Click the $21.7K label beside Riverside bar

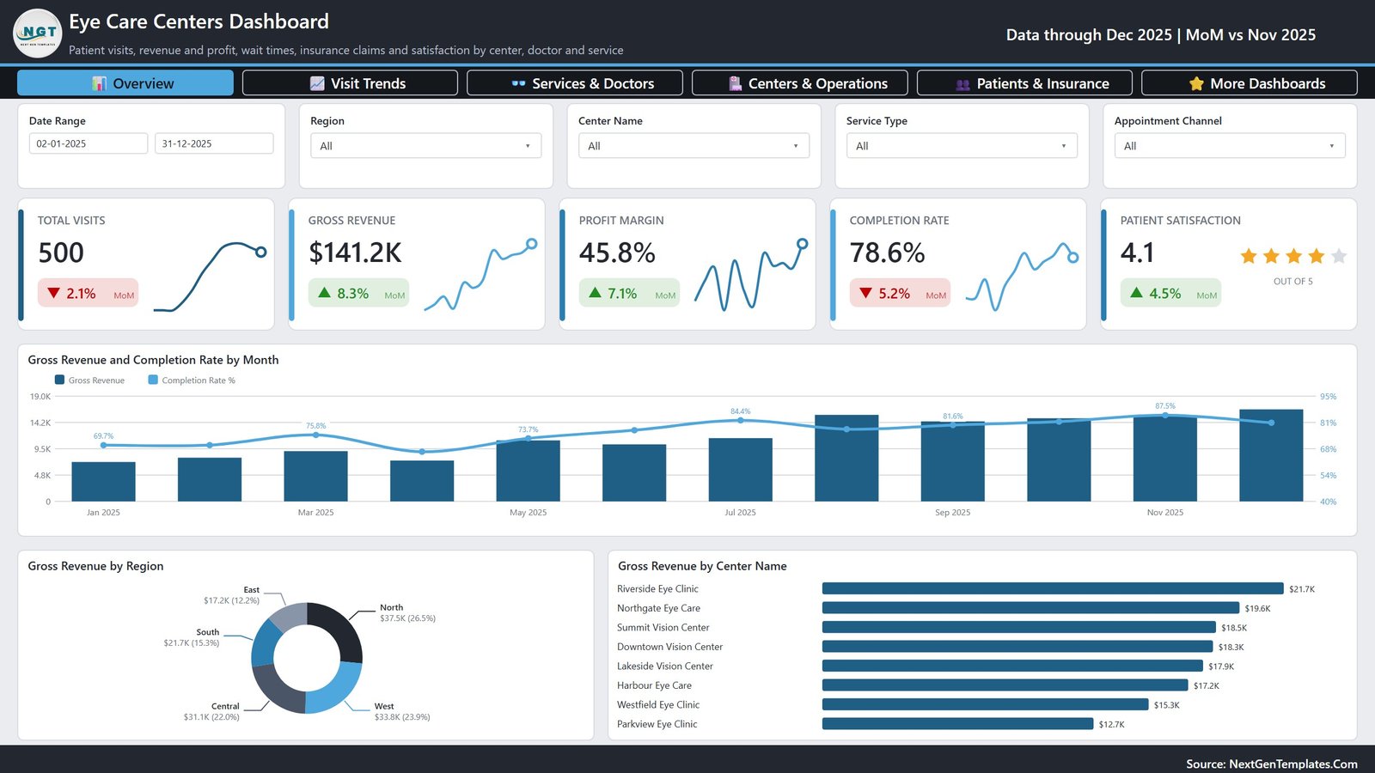(x=1302, y=589)
